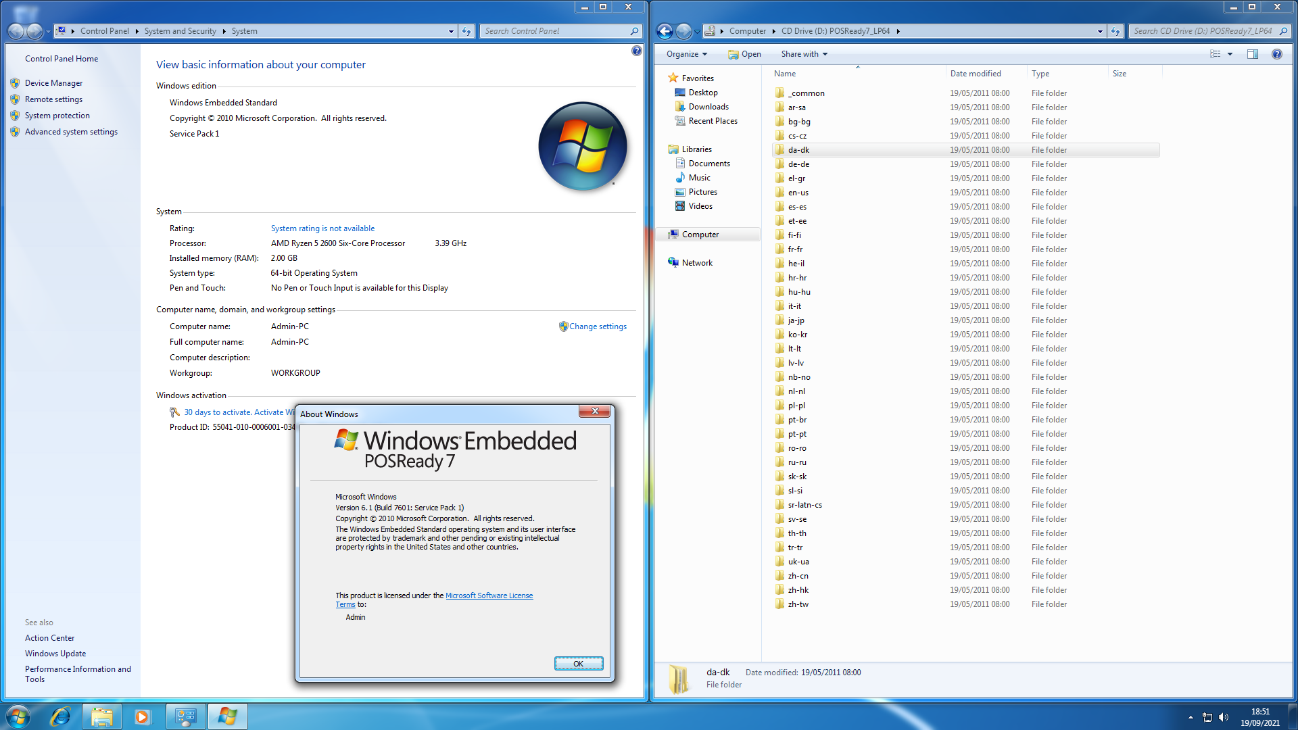Sort files by the Name column
Viewport: 1298px width, 730px height.
pyautogui.click(x=858, y=74)
